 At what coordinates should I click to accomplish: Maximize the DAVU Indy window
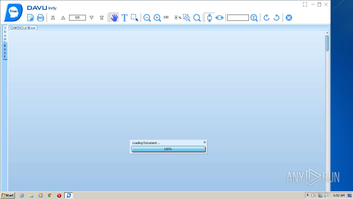319,4
